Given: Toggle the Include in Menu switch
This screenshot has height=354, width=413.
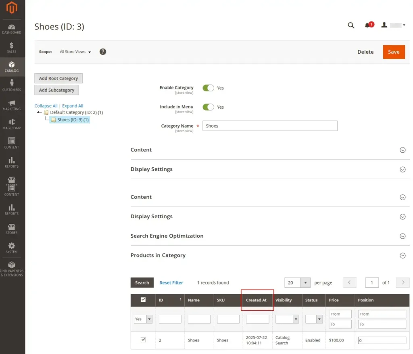Looking at the screenshot, I should 208,107.
